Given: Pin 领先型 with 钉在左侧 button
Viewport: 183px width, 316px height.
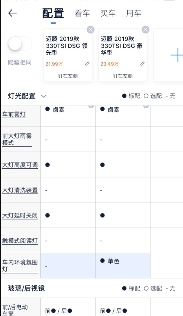Looking at the screenshot, I should point(68,76).
